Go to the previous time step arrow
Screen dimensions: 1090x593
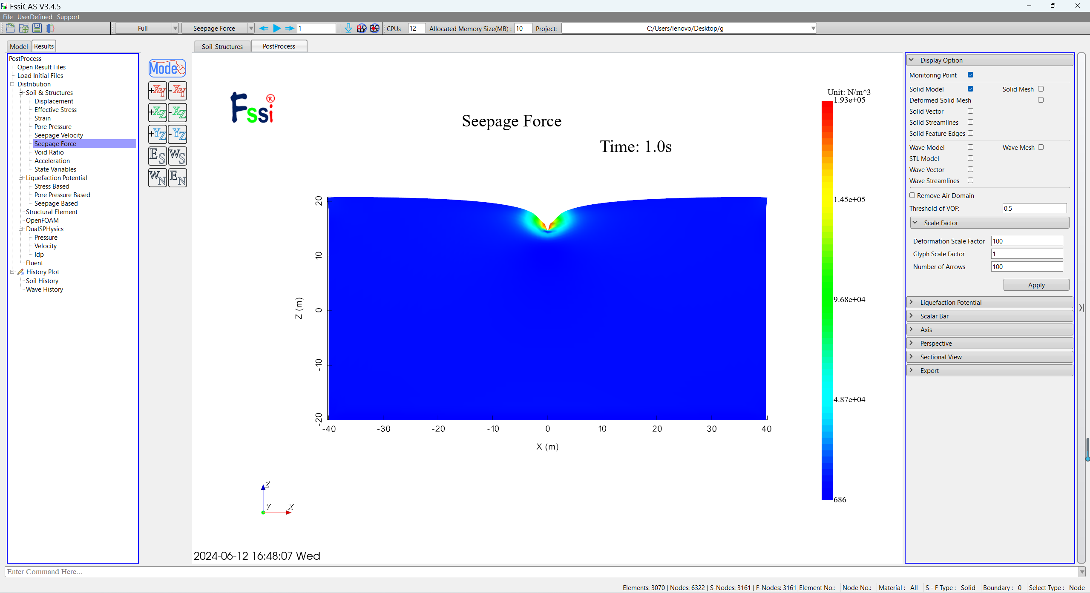(x=264, y=29)
